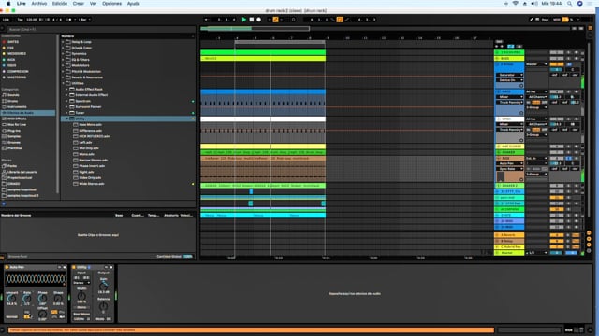
Task: Open the Ver menu
Action: [93, 4]
